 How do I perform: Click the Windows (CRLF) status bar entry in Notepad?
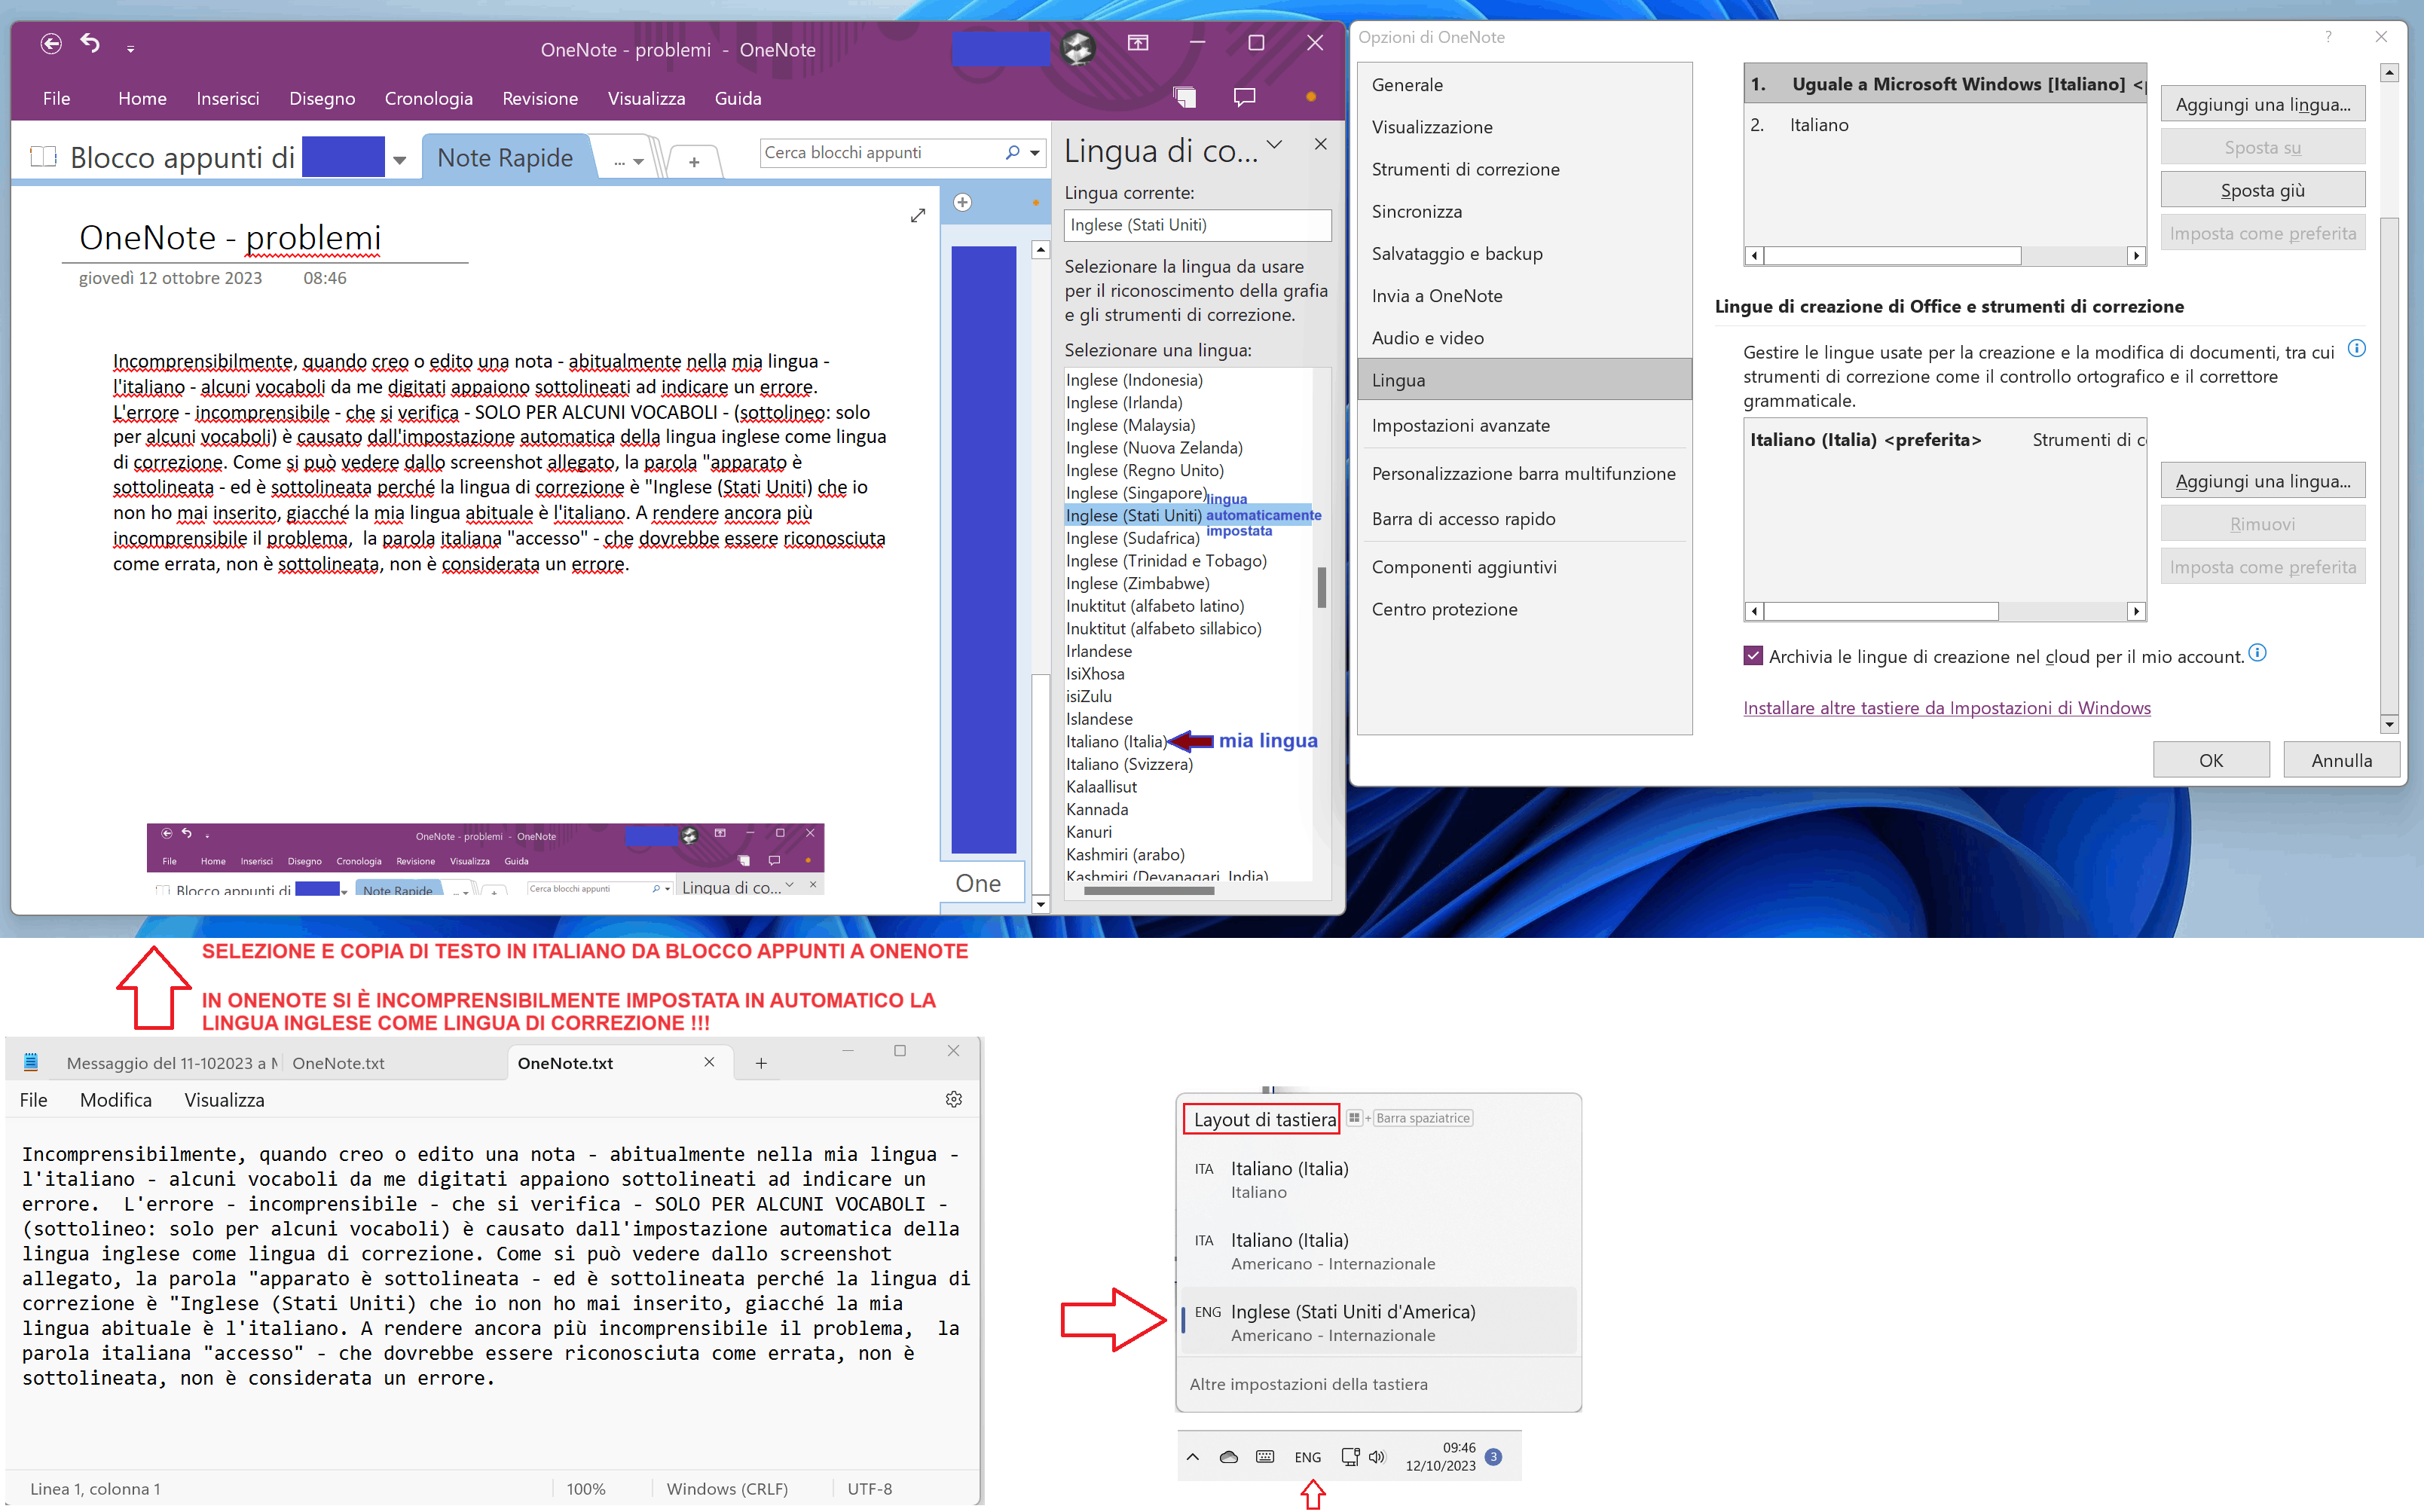(727, 1488)
